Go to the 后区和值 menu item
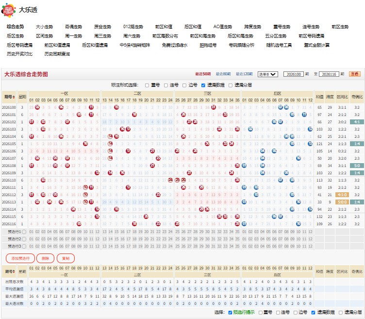Viewport: 365px width, 319px height. (193, 27)
